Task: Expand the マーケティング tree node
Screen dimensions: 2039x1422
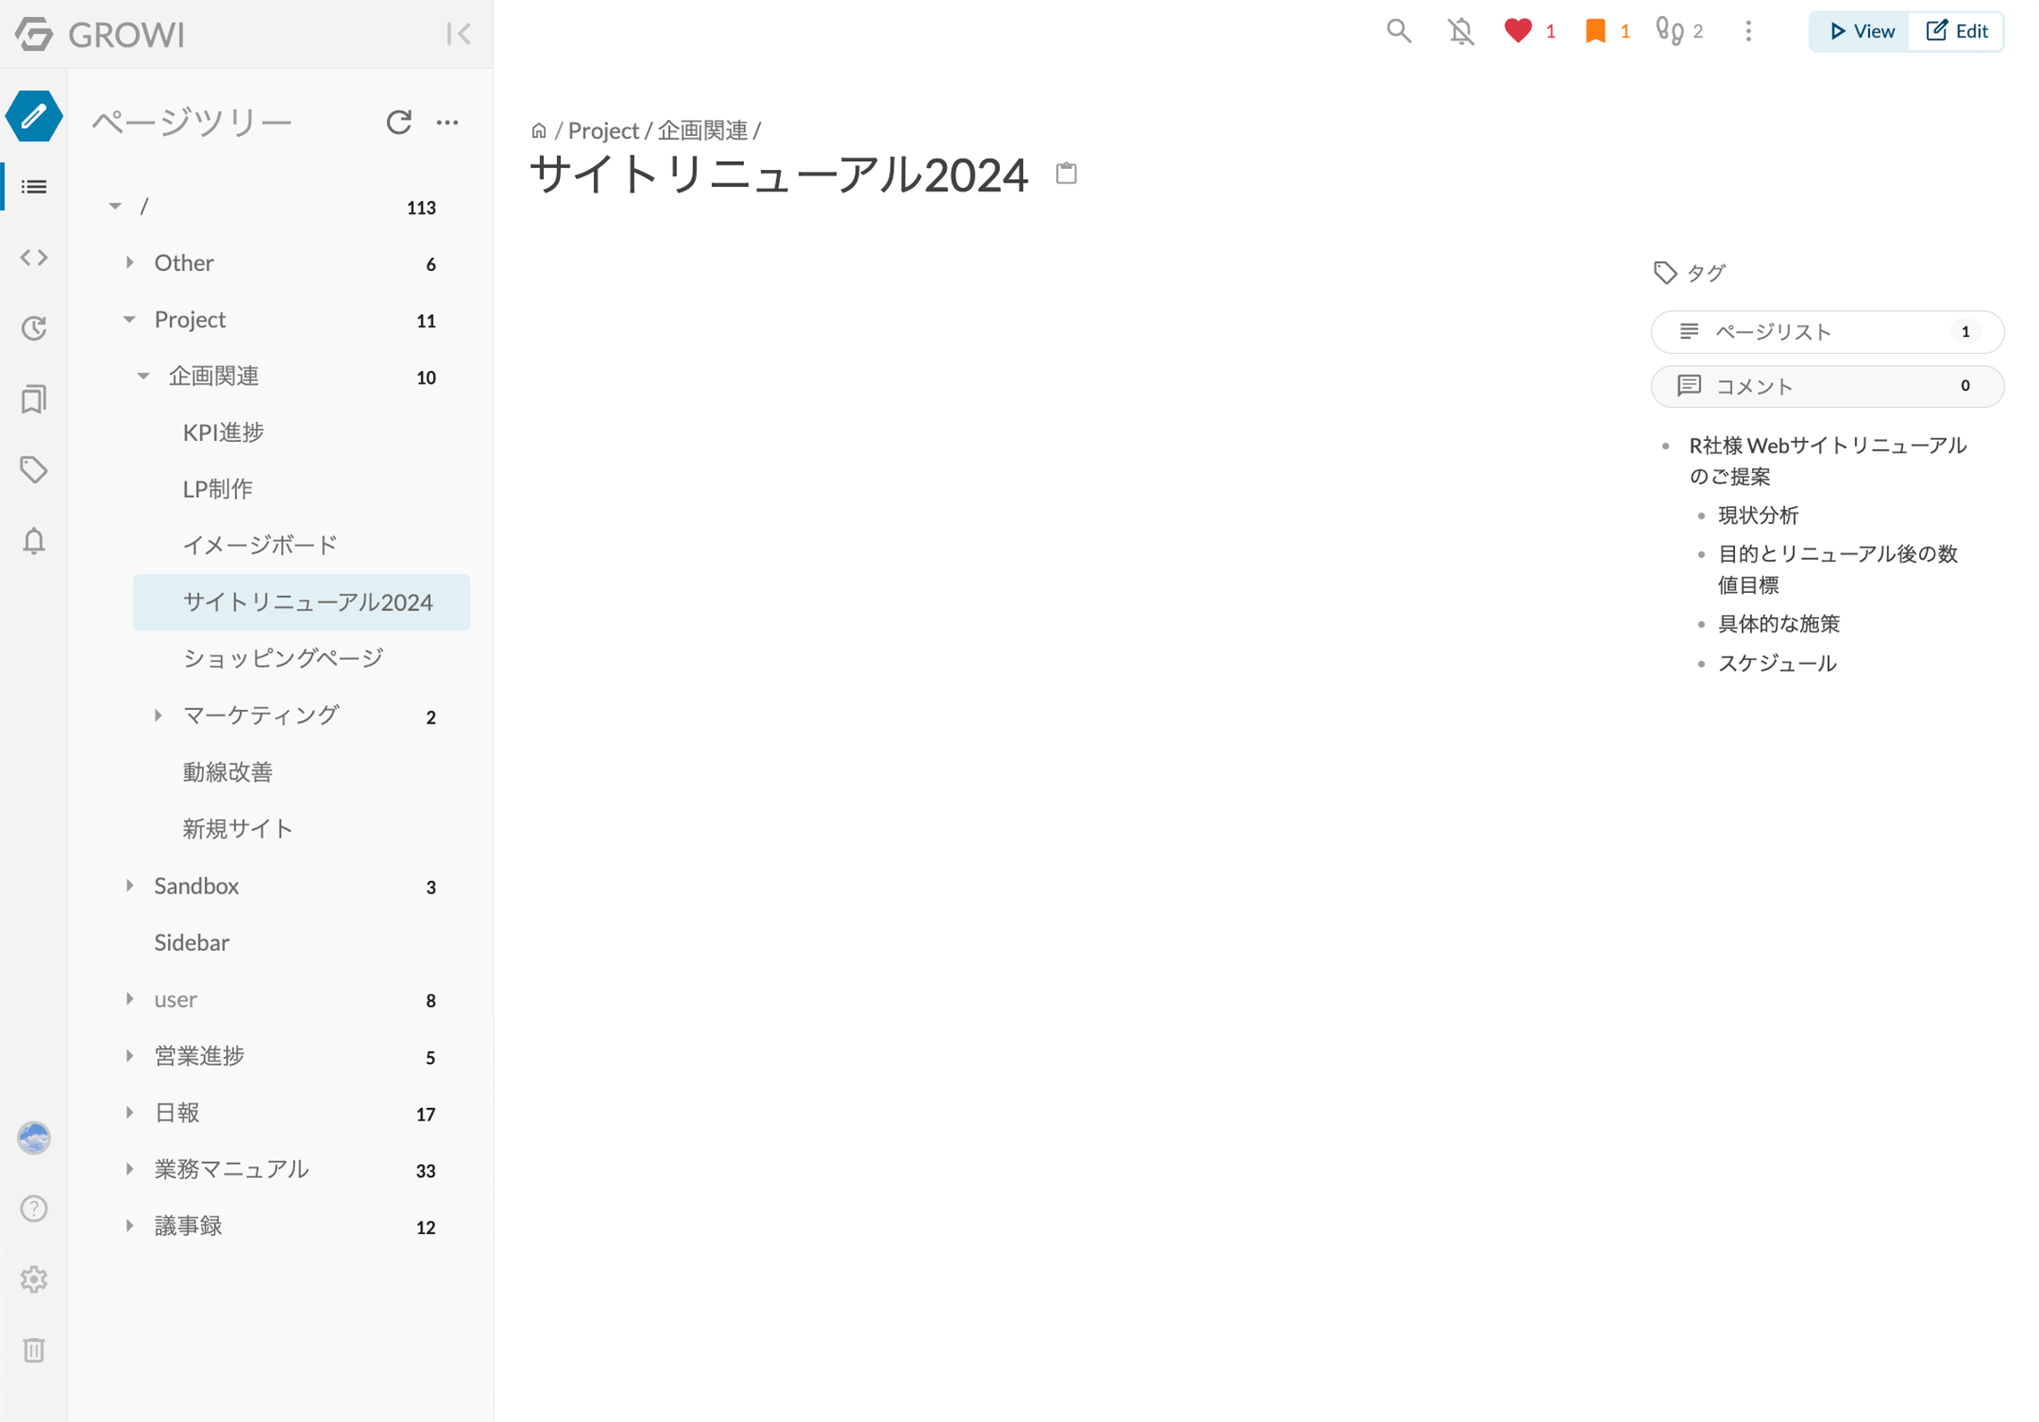Action: click(157, 715)
